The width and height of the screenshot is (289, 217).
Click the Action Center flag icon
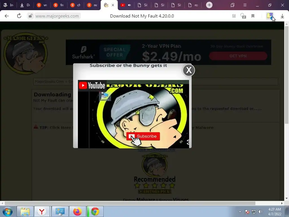pos(247,212)
